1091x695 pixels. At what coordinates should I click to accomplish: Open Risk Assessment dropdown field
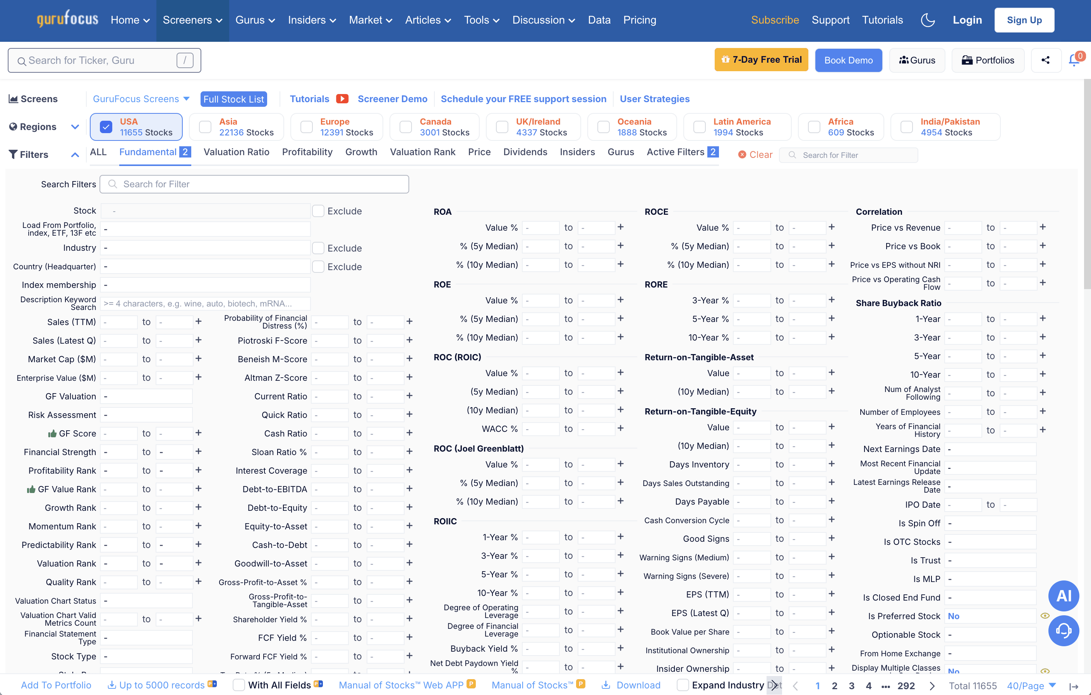pyautogui.click(x=146, y=415)
